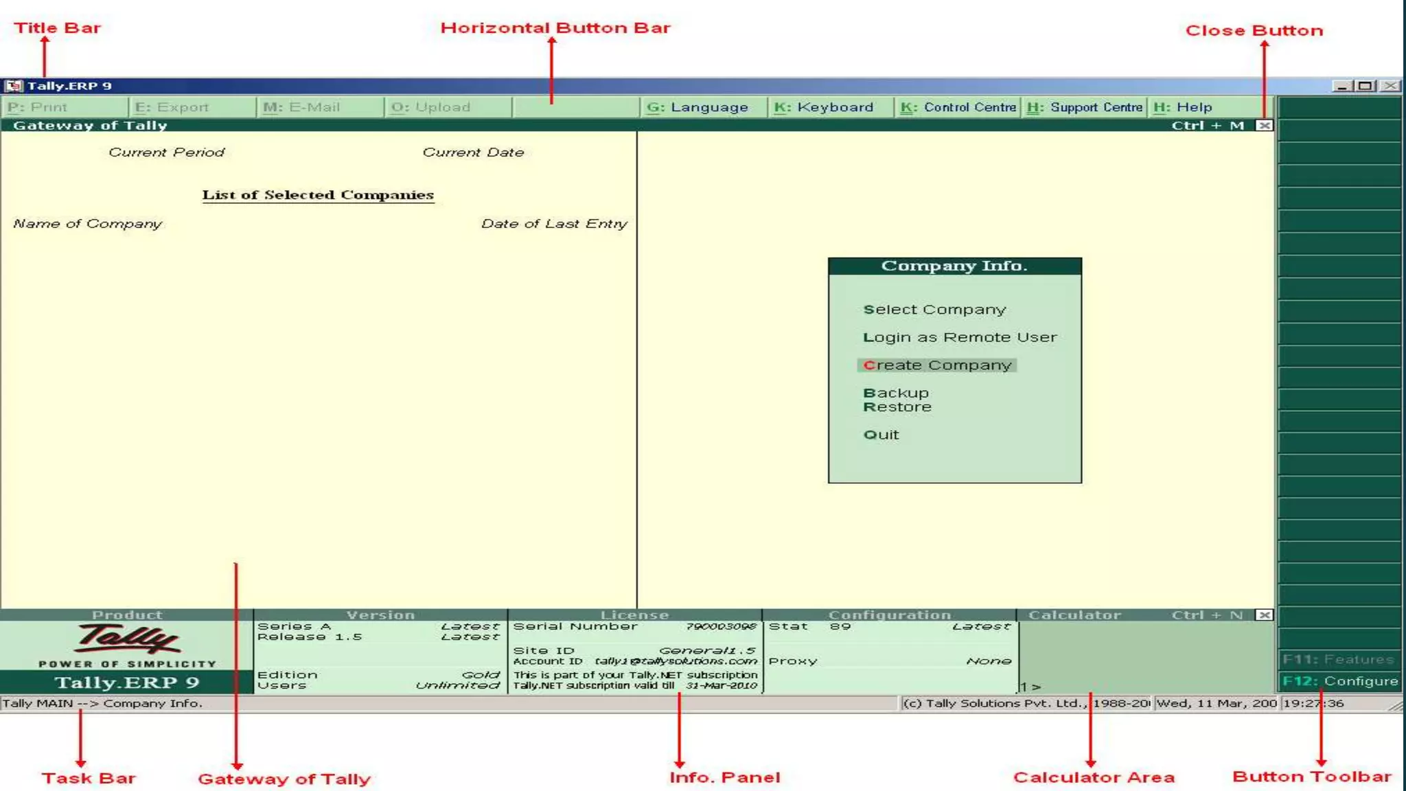This screenshot has height=791, width=1406.
Task: Click Restore in Company Info menu
Action: point(897,407)
